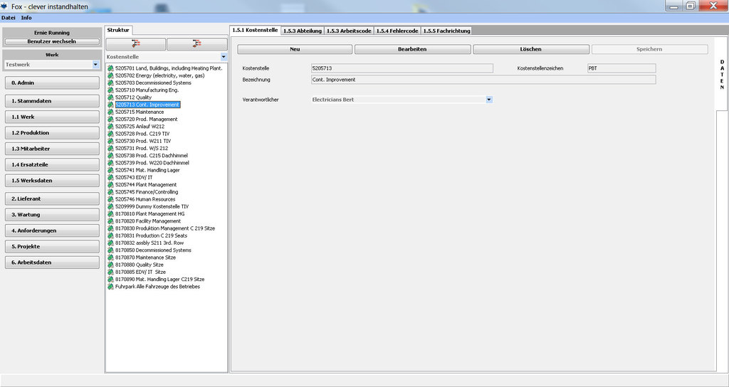
Task: Click the icon beside 5205701 Land, Buildings
Action: [110, 68]
